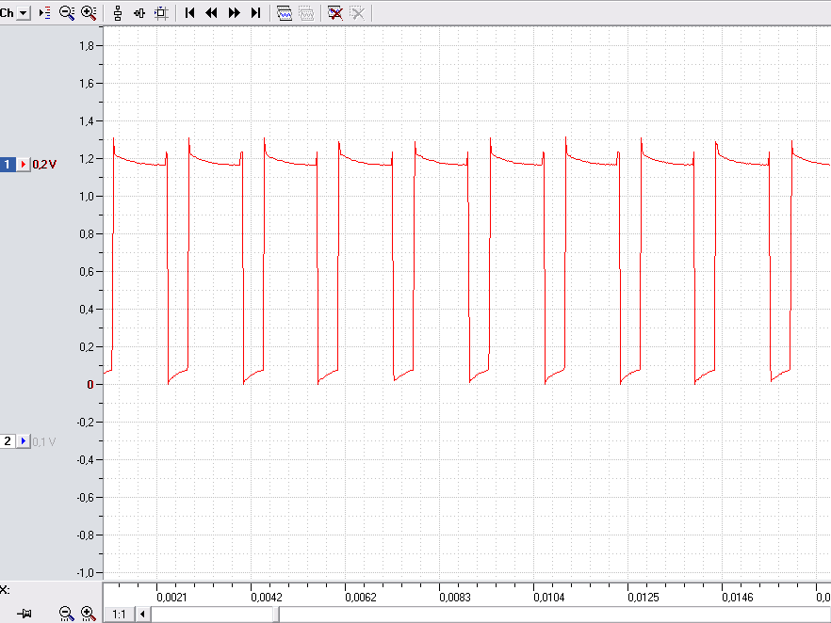Click the greyed-out waveform windows icon
This screenshot has height=623, width=831.
[x=307, y=13]
